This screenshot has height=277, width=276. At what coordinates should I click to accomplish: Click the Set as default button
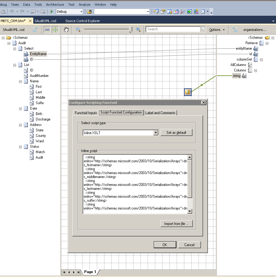[x=176, y=133]
